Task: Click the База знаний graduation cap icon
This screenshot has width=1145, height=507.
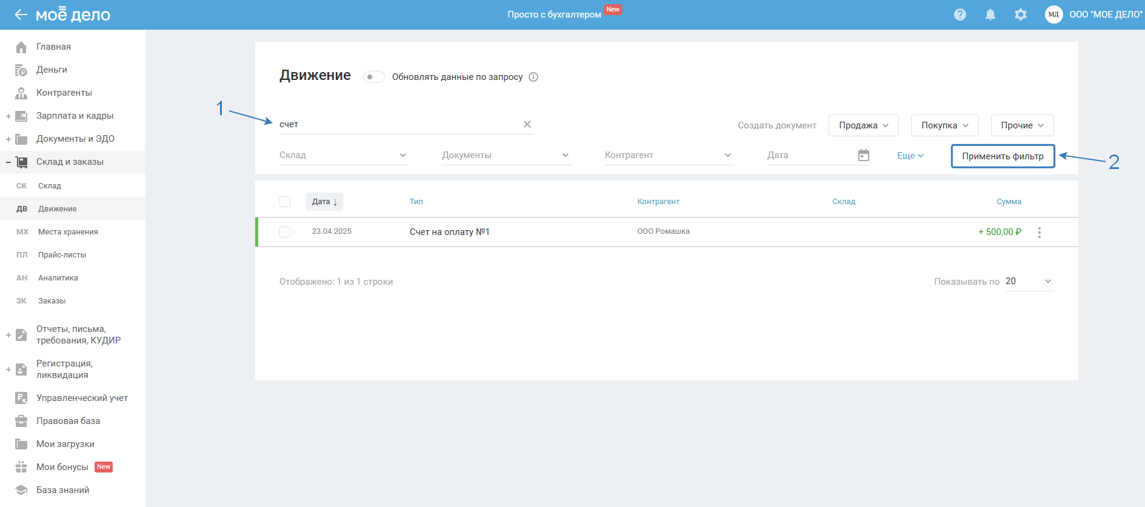Action: click(21, 490)
